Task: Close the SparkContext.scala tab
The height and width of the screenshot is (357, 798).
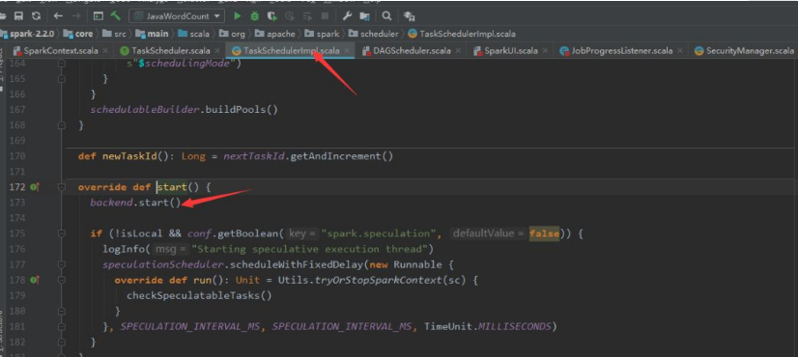Action: [x=105, y=51]
